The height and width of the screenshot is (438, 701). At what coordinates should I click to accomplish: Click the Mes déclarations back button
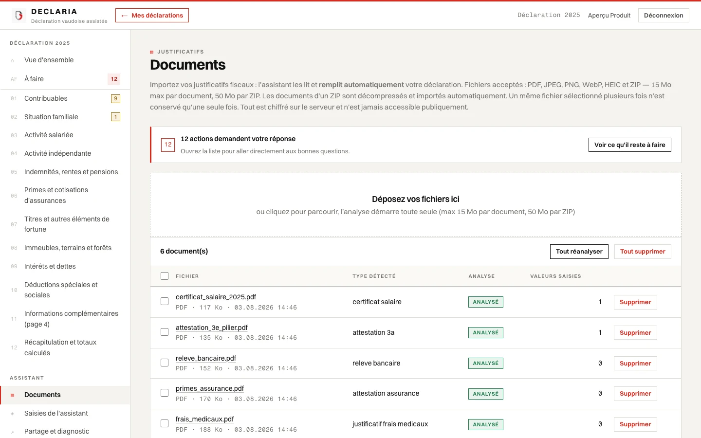coord(152,16)
